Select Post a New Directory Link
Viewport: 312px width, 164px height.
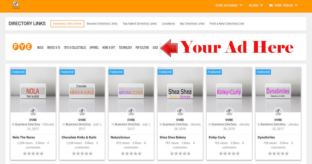point(227,24)
